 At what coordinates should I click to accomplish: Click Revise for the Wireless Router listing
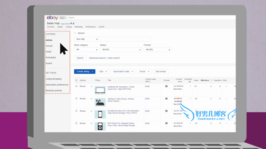(x=83, y=99)
